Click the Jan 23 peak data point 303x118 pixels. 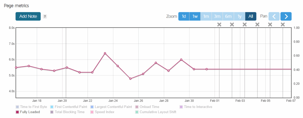pyautogui.click(x=105, y=53)
